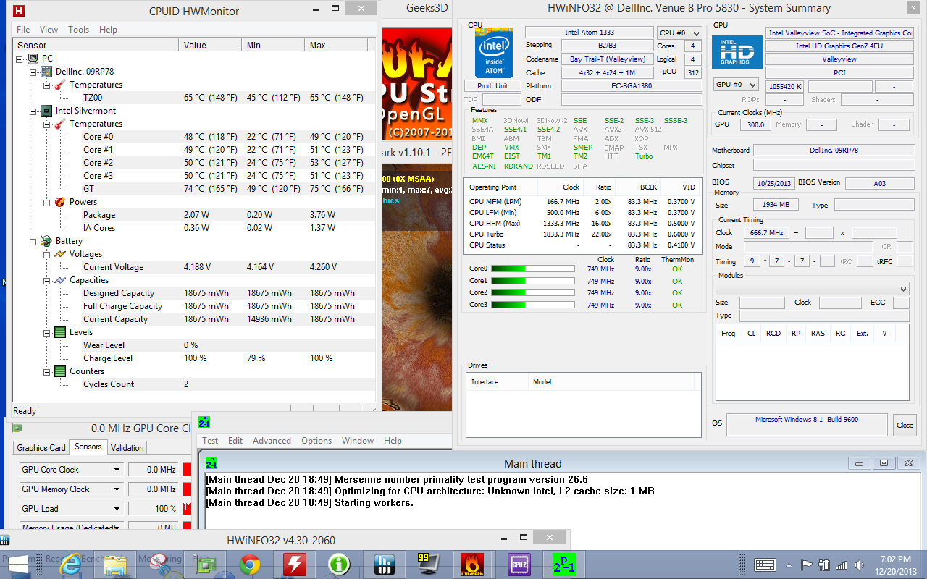The width and height of the screenshot is (927, 579).
Task: Click the monitor with 99 taskbar icon
Action: point(427,564)
